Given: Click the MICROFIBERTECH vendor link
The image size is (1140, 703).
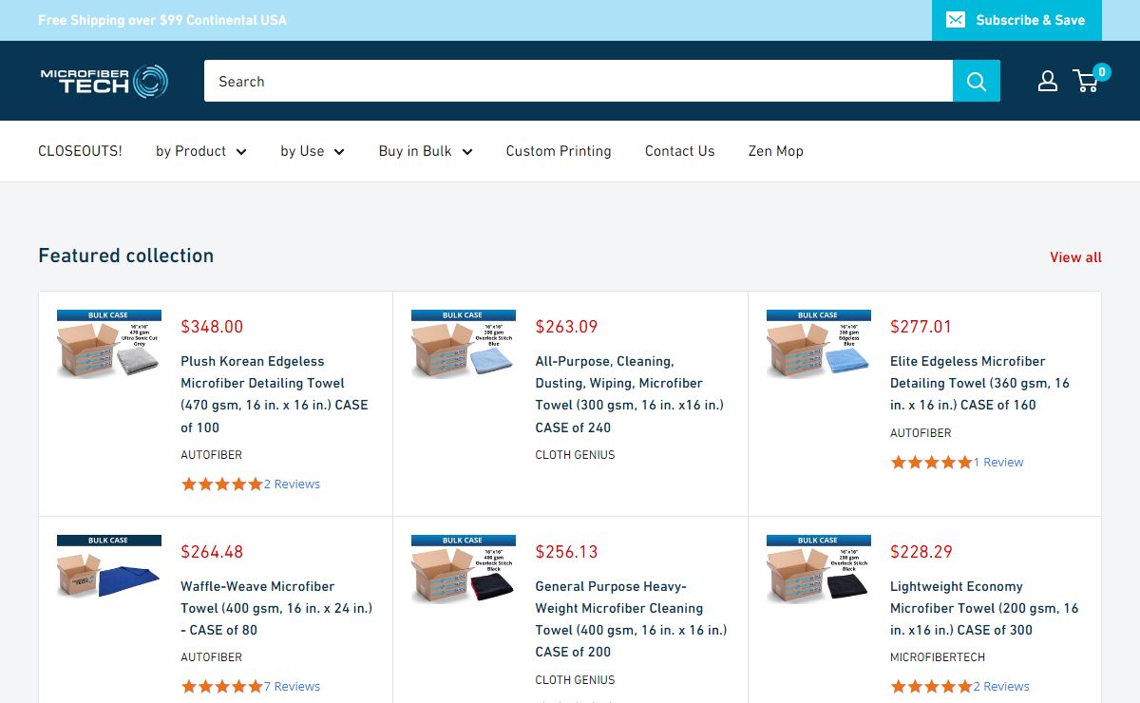Looking at the screenshot, I should (938, 657).
